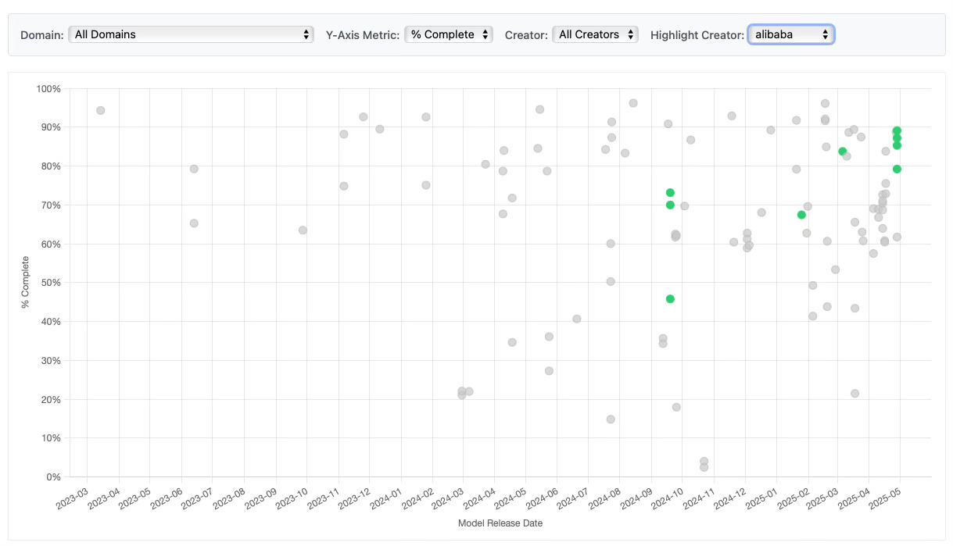Click the '2025-05' x-axis tick label
This screenshot has width=953, height=546.
click(x=885, y=500)
